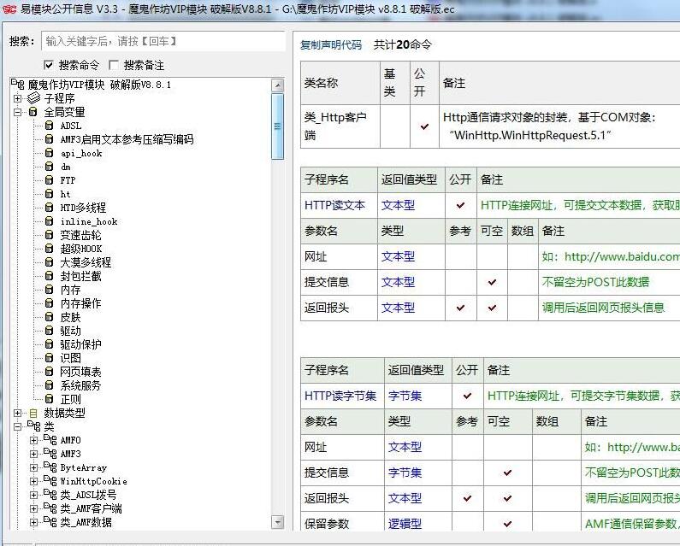Click the 驱动保护 variable icon
The width and height of the screenshot is (680, 546).
(x=49, y=344)
